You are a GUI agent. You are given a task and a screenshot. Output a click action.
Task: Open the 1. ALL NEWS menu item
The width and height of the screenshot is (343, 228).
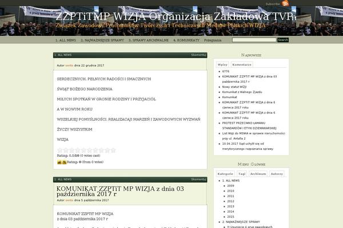tap(66, 40)
